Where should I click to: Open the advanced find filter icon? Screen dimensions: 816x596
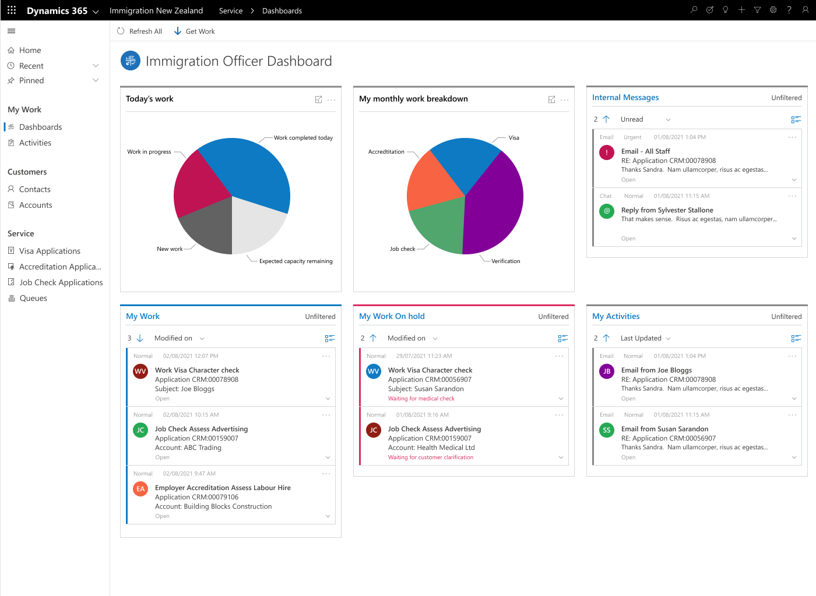(757, 10)
